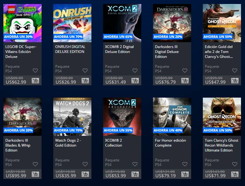Image resolution: width=245 pixels, height=186 pixels.
Task: Add ONRUSH Digital Deluxe Edition to cart
Action: pos(85,81)
